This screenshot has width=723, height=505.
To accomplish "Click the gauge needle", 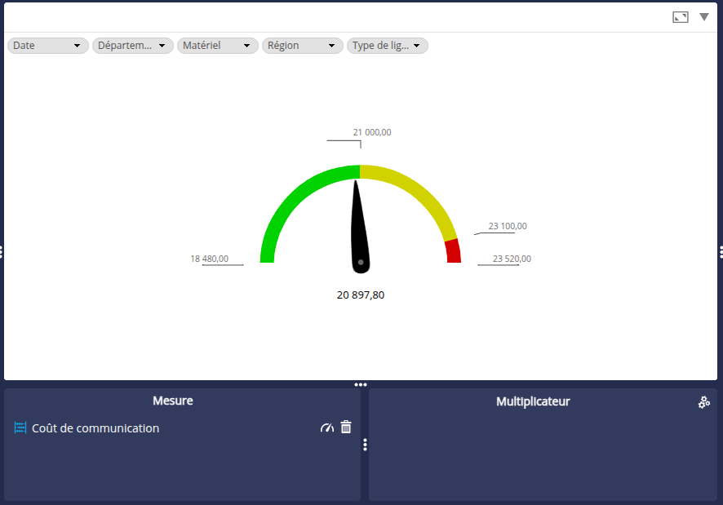I will tap(359, 231).
